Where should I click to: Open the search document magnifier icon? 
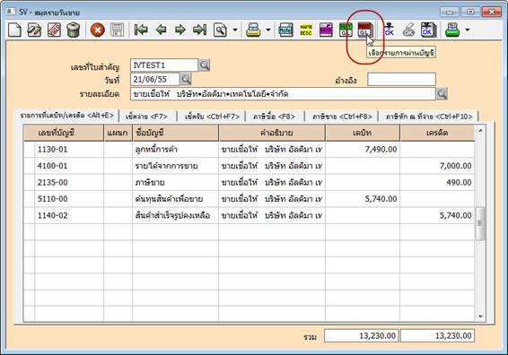pyautogui.click(x=220, y=30)
